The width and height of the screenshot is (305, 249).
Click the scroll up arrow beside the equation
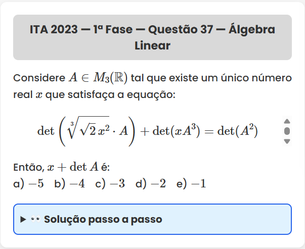pyautogui.click(x=287, y=121)
